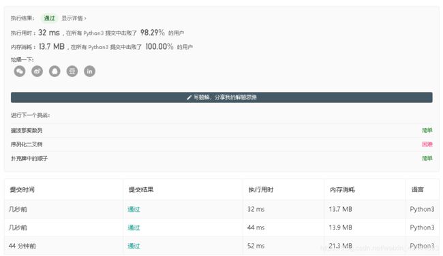
Task: Click the 简单 tag beside 斐波那契数列
Action: click(427, 131)
